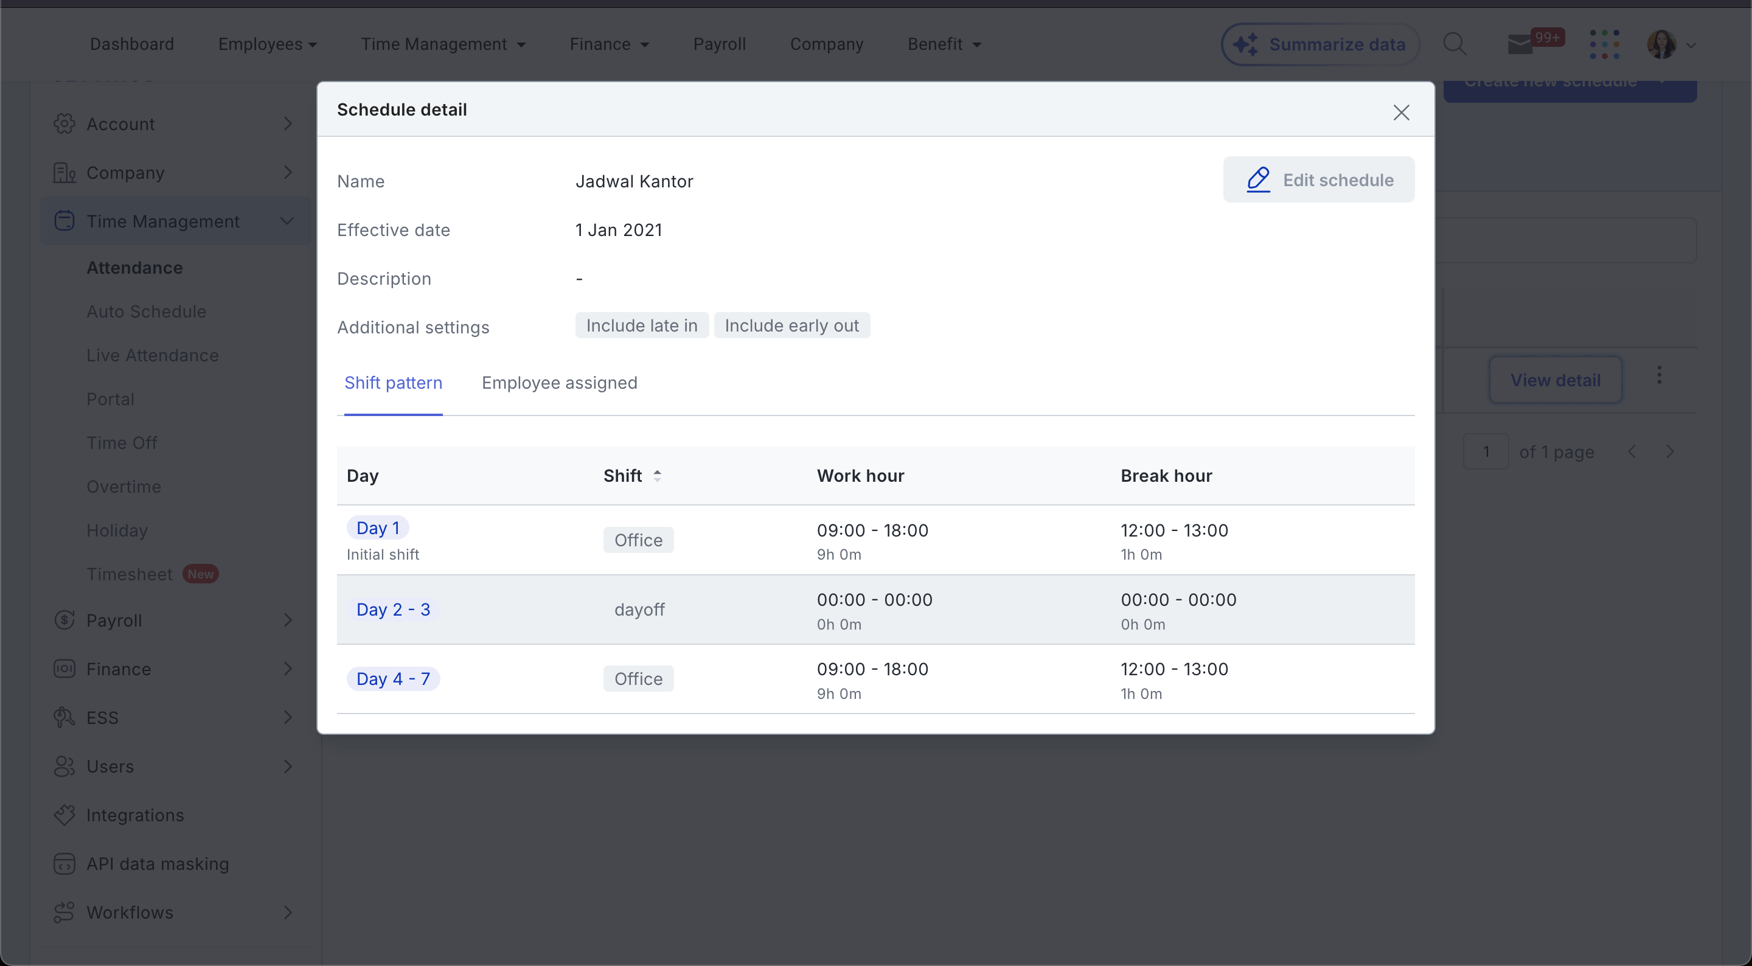Click the Include late in tag
The width and height of the screenshot is (1752, 966).
pos(641,326)
